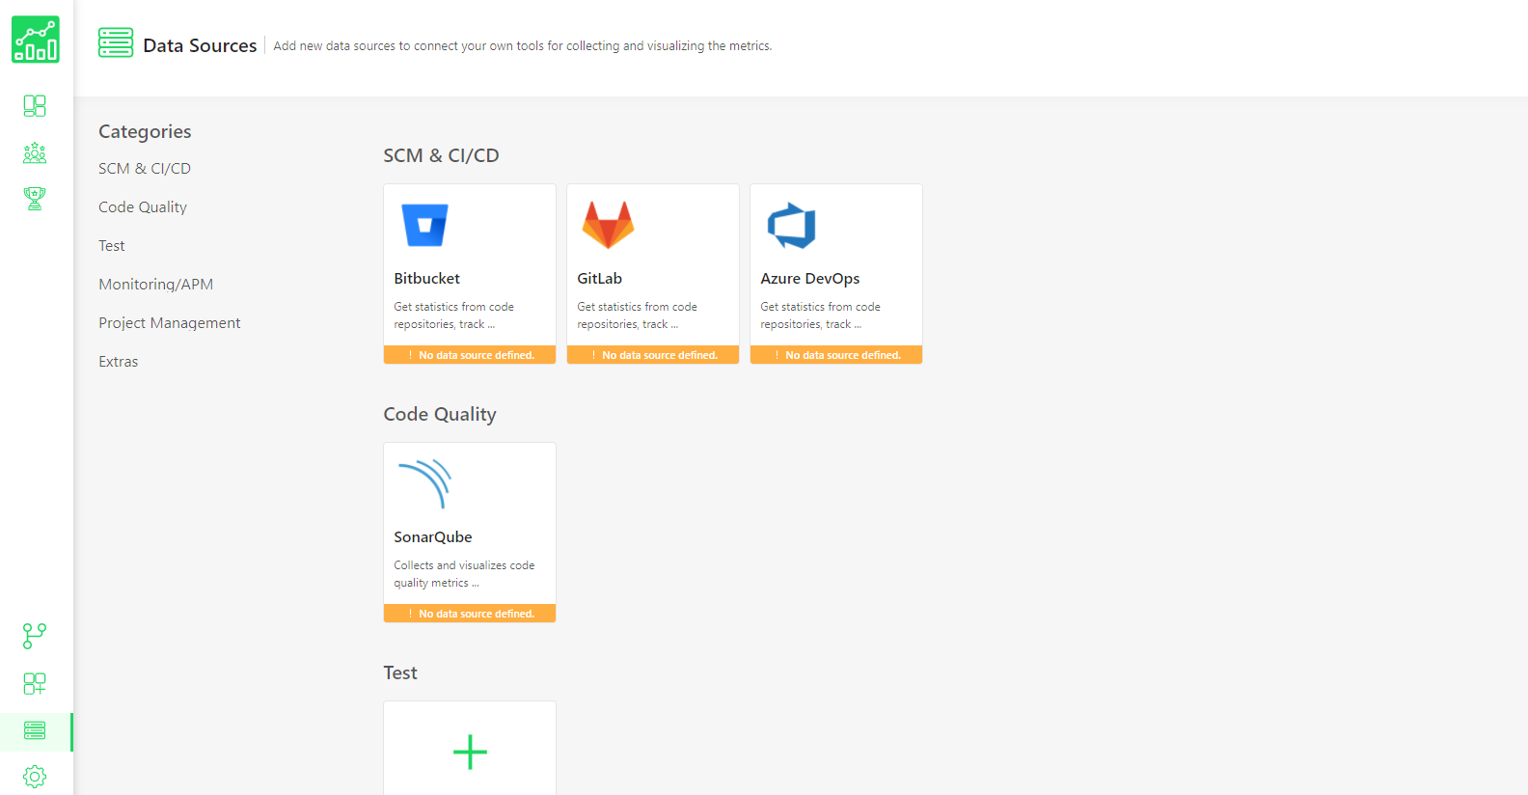Select SCM & CI/CD category
Viewport: 1528px width, 795px height.
point(145,168)
